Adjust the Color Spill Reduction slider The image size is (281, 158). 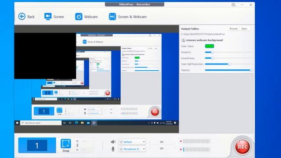229,64
